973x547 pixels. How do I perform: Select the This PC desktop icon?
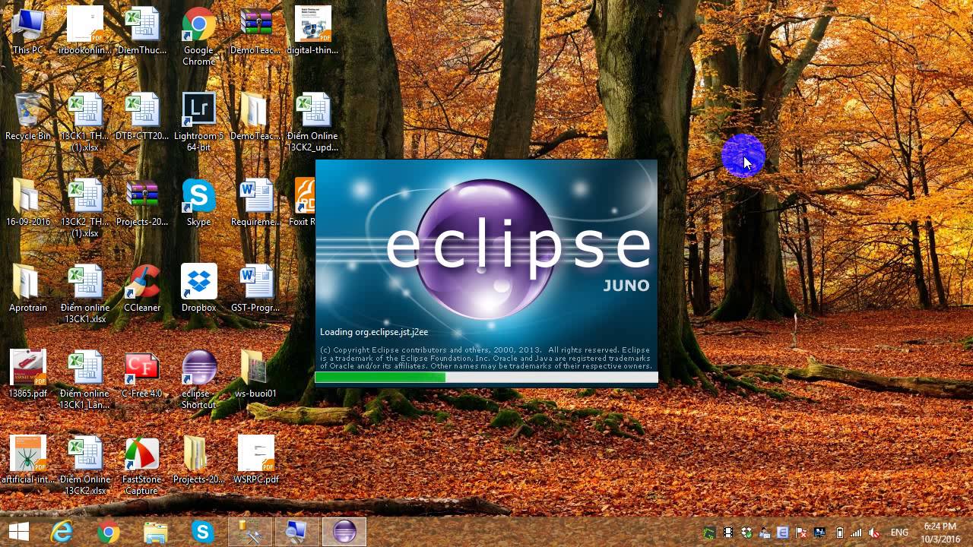coord(28,30)
